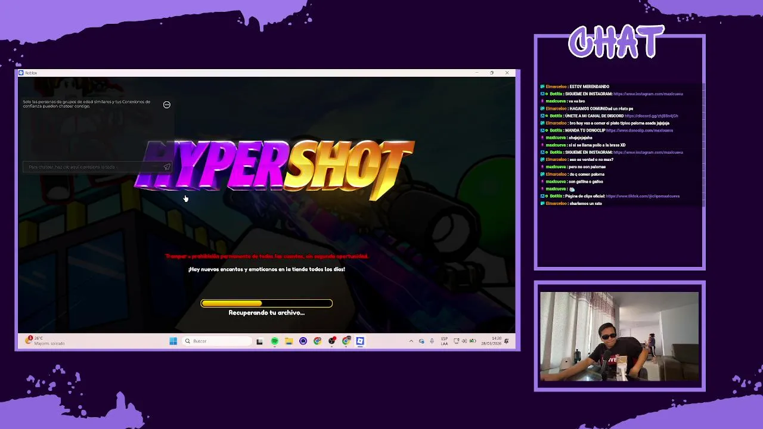Click '¡Hay nuevos encantos y emoticonos' tip text

266,269
